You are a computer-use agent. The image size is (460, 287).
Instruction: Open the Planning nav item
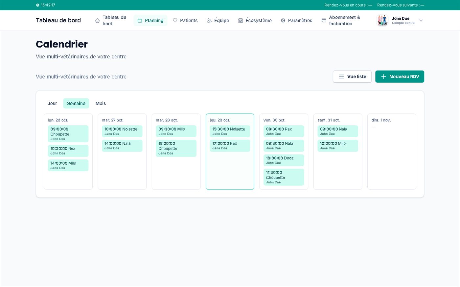[x=150, y=20]
